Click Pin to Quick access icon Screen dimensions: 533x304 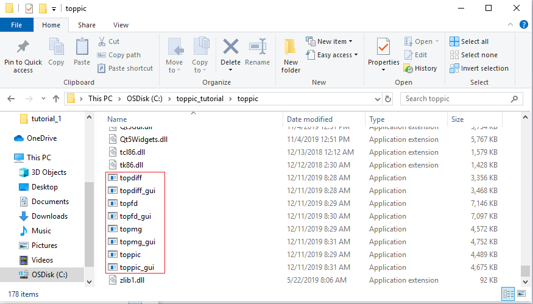pos(23,48)
